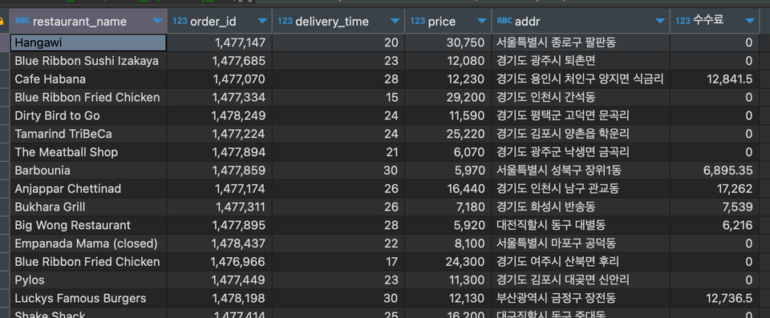This screenshot has width=770, height=318.
Task: Click the Cafe Habana cell
Action: (x=88, y=79)
